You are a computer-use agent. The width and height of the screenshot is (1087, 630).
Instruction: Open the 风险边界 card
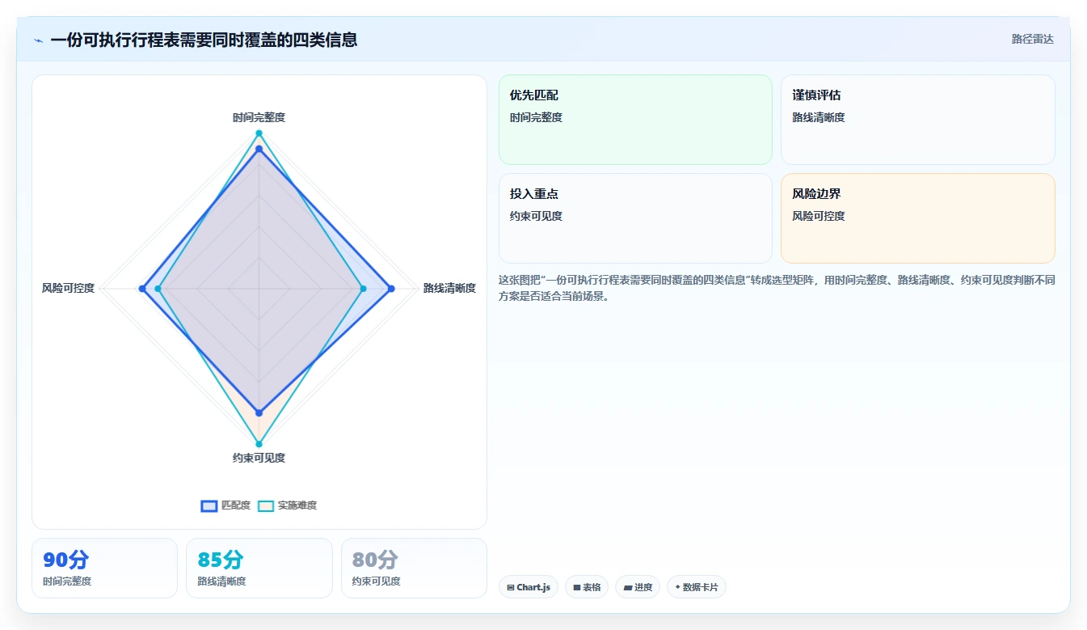pos(917,218)
